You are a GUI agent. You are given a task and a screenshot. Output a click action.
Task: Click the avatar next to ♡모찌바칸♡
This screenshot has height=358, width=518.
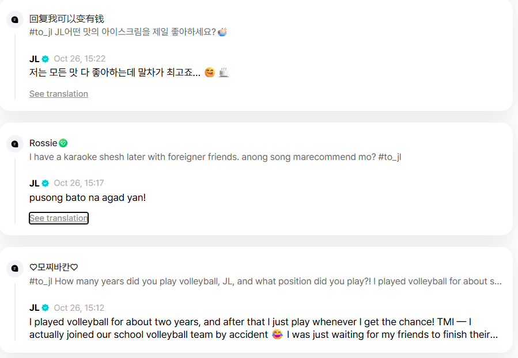tap(15, 268)
